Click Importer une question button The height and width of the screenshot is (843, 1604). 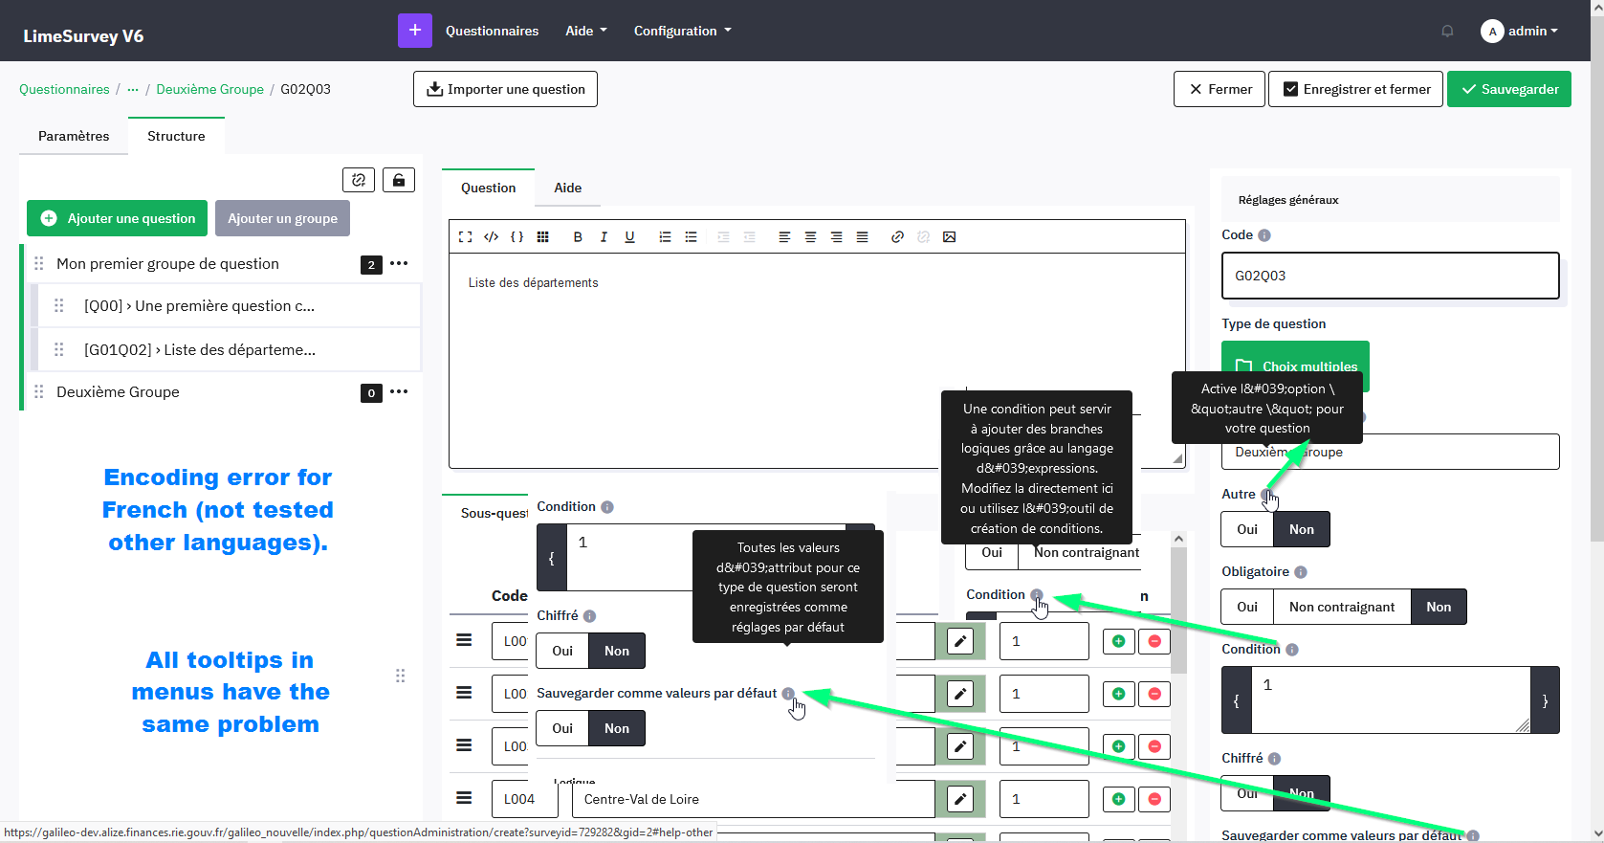pos(505,89)
